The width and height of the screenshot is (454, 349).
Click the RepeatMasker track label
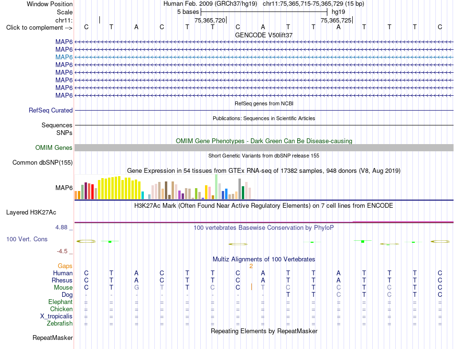(53, 338)
